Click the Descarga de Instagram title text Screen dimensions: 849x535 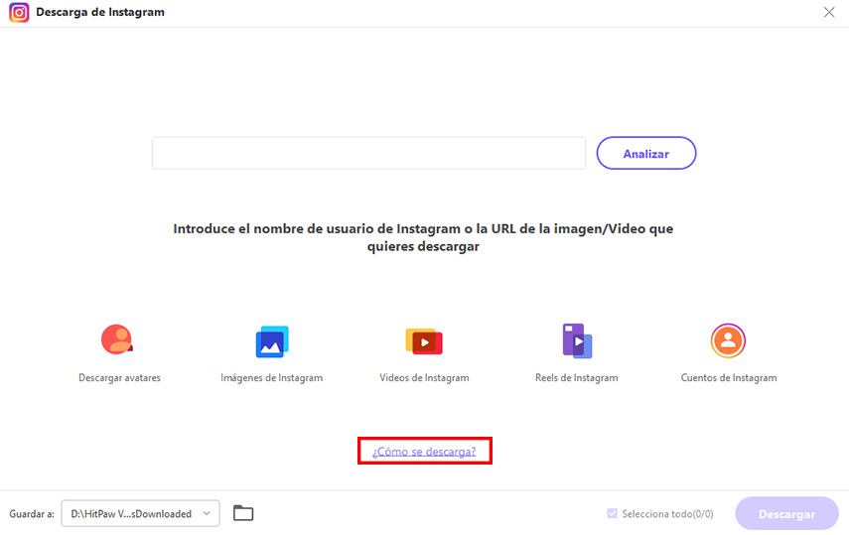[x=100, y=12]
